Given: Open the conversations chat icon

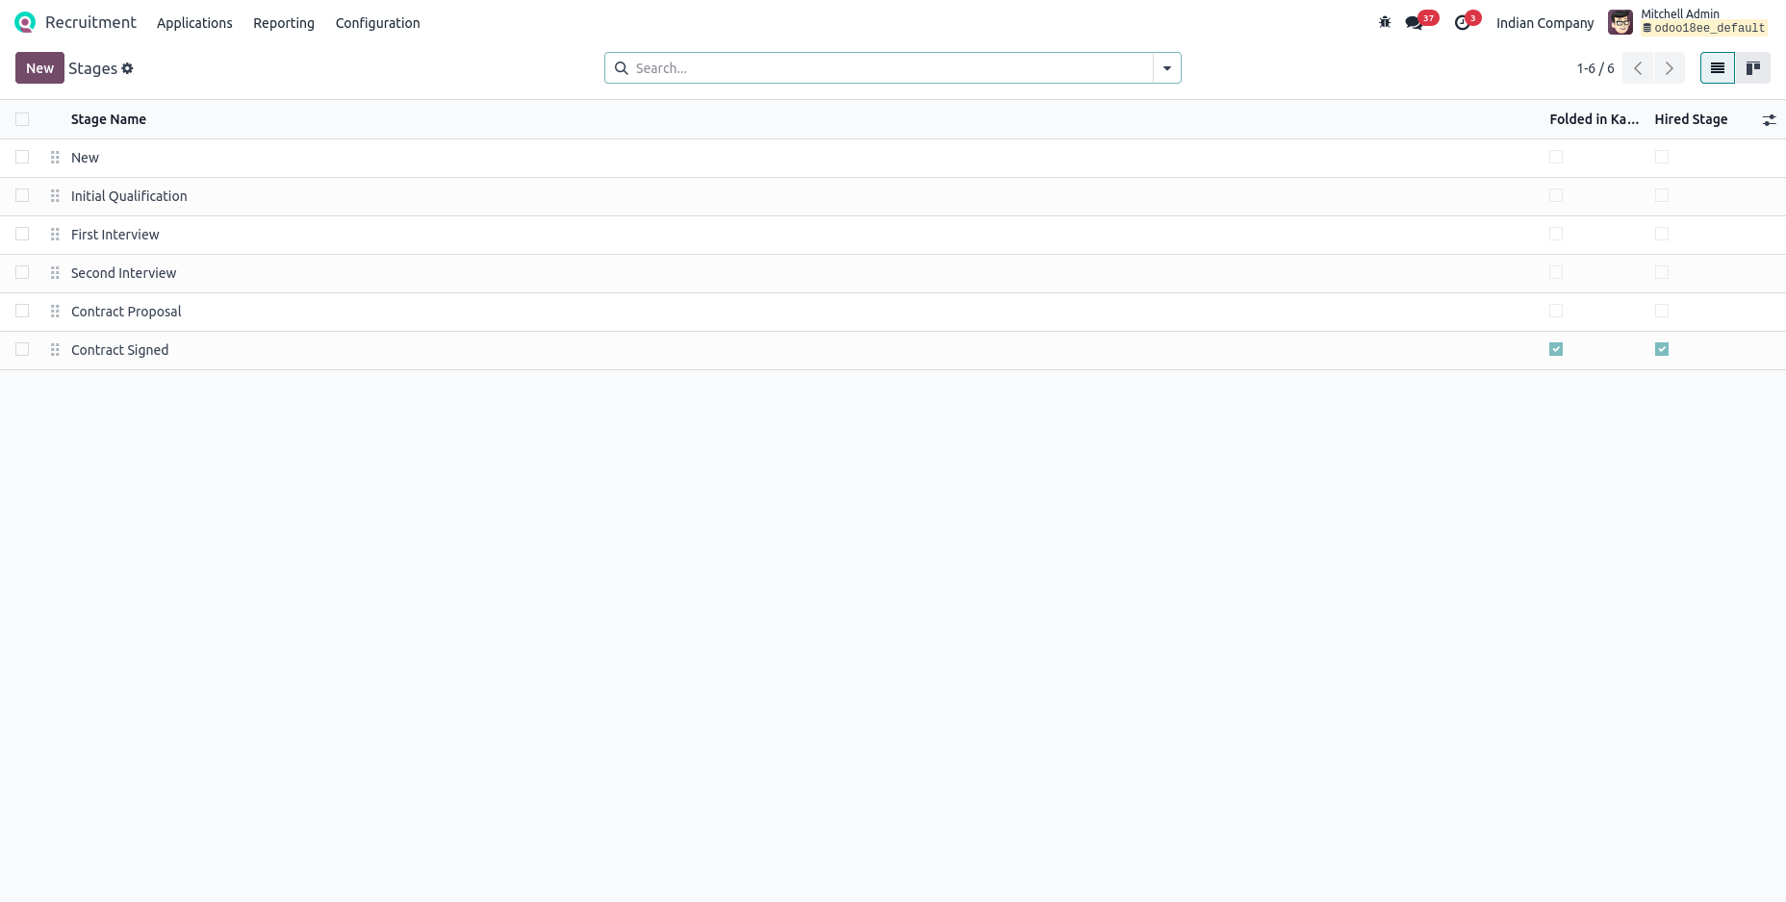Looking at the screenshot, I should click(1414, 22).
